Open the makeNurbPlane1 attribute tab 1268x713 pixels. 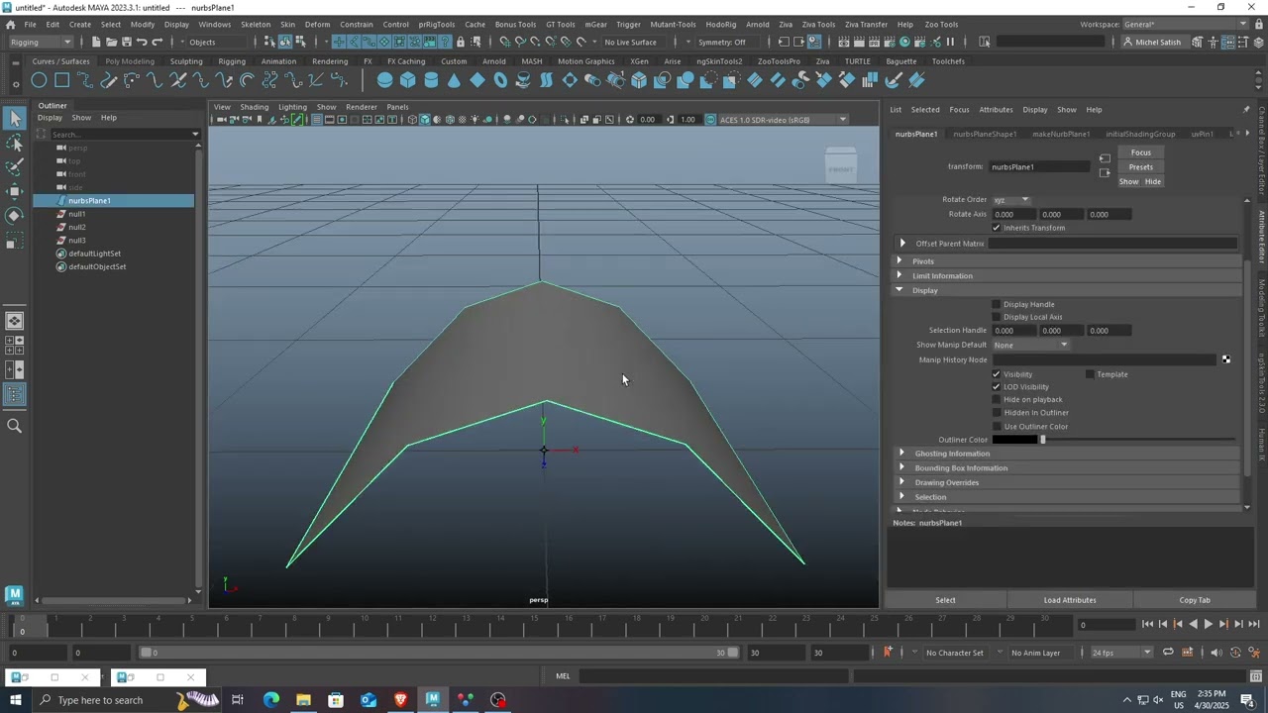click(1061, 134)
